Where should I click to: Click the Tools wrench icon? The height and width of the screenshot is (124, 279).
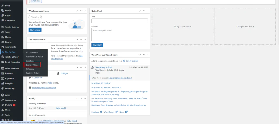(x=2, y=115)
